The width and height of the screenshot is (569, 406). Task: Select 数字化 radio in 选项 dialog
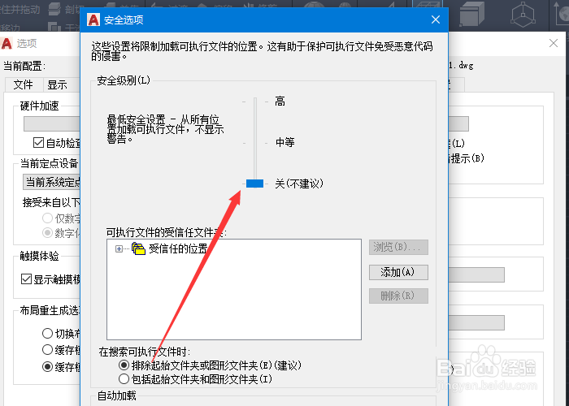47,233
